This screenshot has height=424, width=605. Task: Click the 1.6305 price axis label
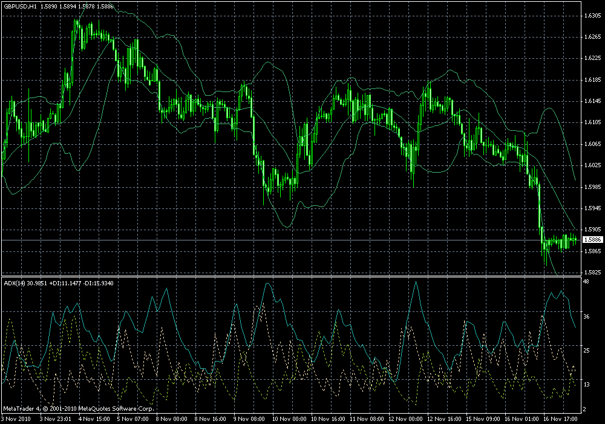point(593,16)
